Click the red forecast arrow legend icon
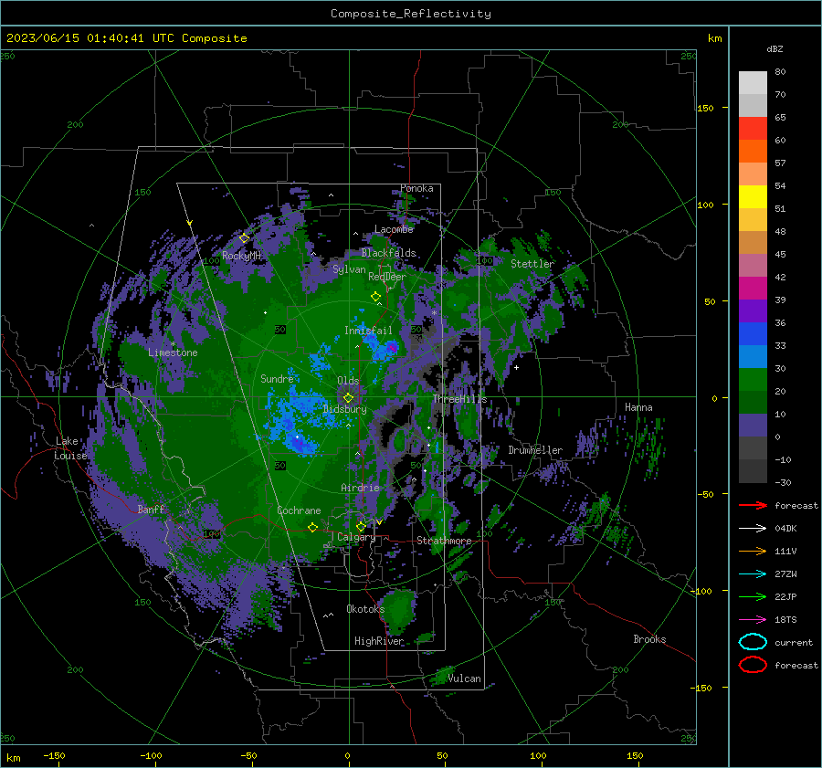 pos(753,505)
